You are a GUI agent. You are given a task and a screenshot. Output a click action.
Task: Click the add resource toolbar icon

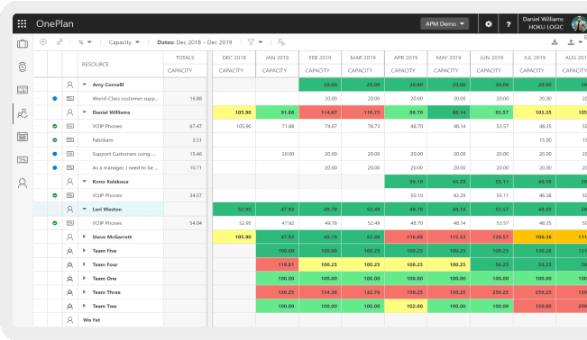point(60,42)
